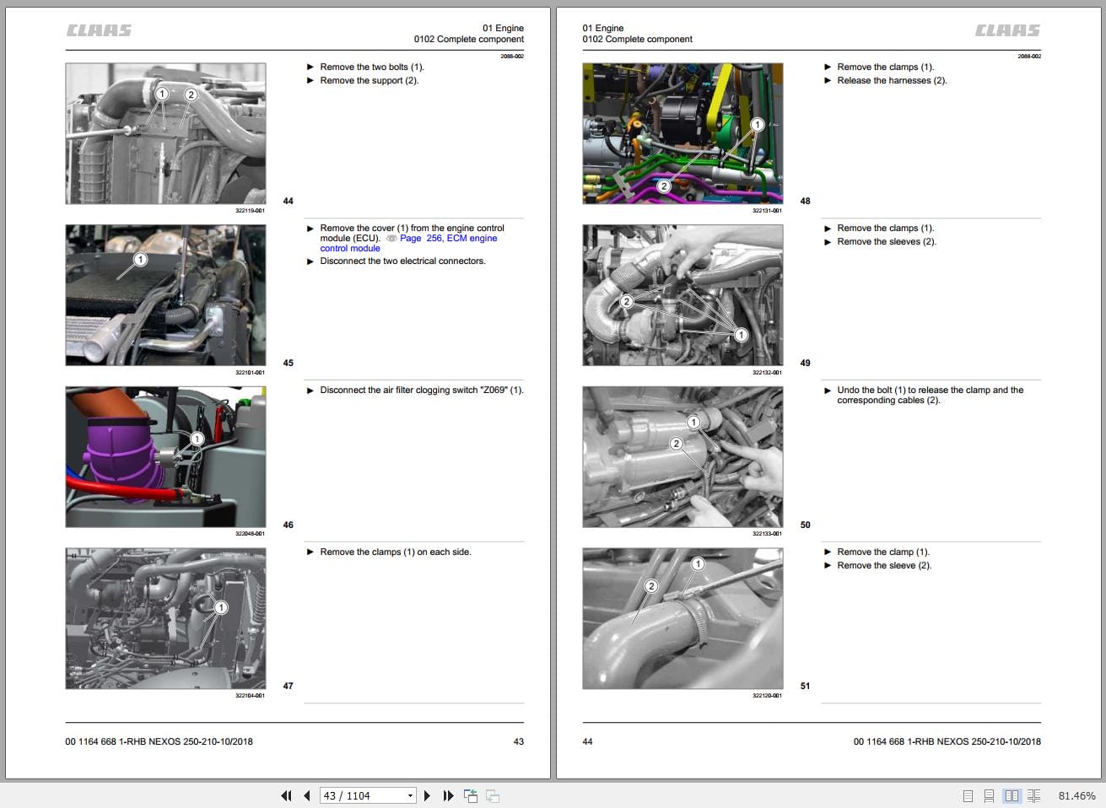Click 'Remove the sleeves (2).' text
The image size is (1106, 808).
click(x=887, y=241)
